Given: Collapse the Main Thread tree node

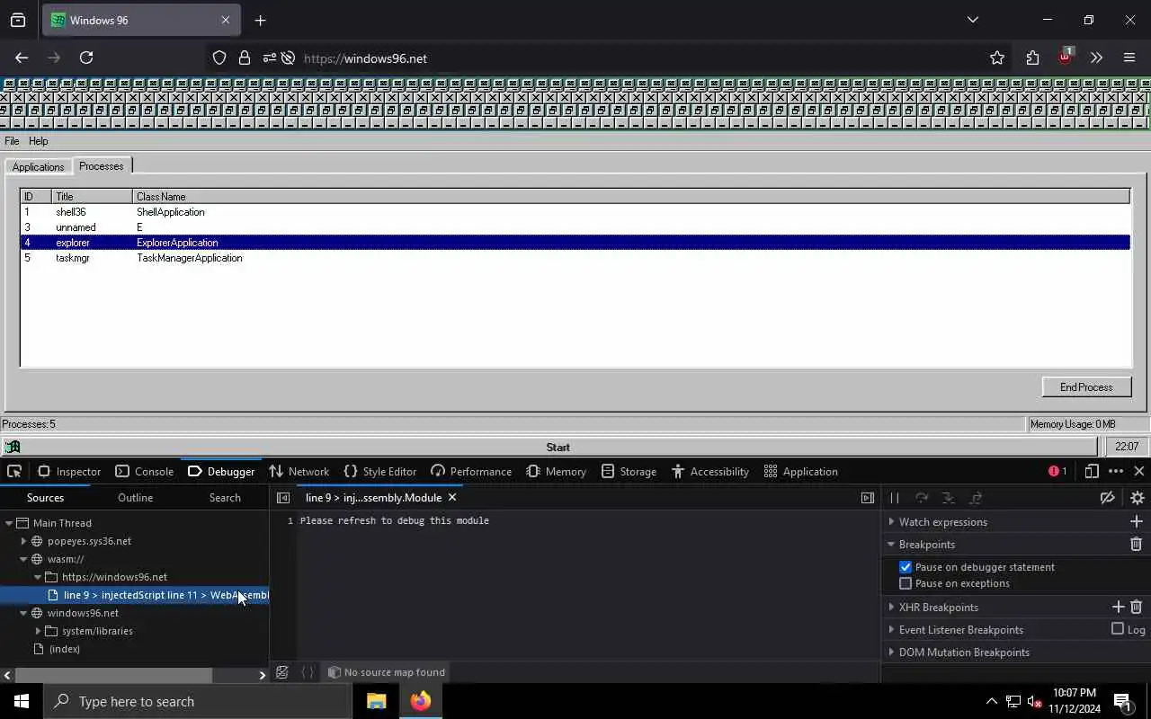Looking at the screenshot, I should 9,523.
